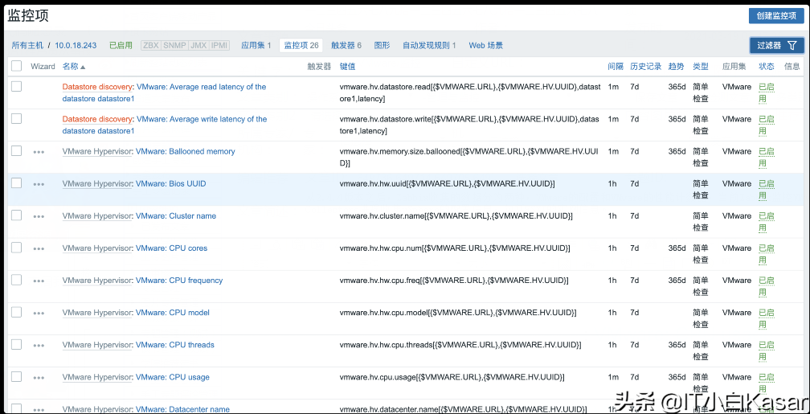Viewport: 810px width, 414px height.
Task: Check the CPU frequency item checkbox
Action: 17,280
